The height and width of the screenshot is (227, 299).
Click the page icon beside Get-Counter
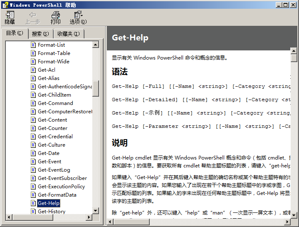tap(33, 128)
